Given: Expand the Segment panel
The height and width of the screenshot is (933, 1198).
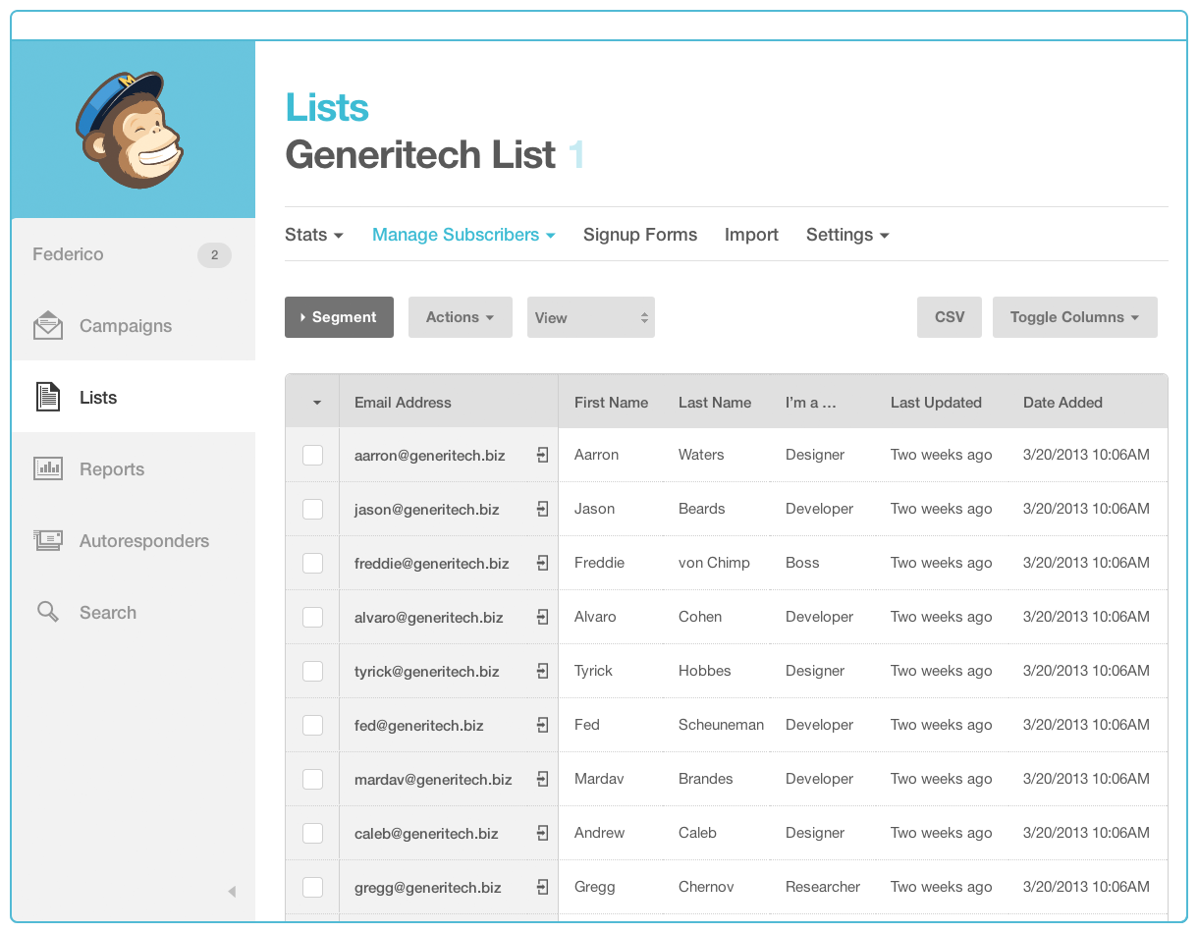Looking at the screenshot, I should (x=339, y=317).
